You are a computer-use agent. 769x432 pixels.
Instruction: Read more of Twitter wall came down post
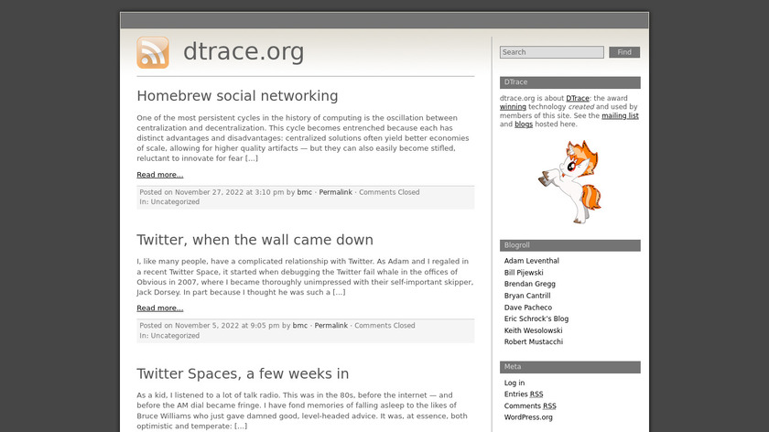[x=160, y=308]
